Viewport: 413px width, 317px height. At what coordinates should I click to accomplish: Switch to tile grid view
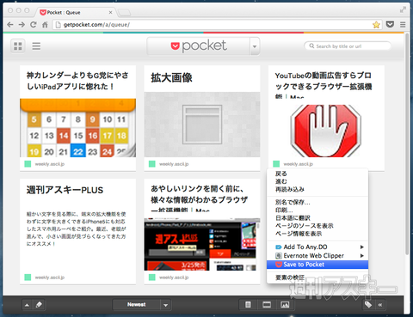coord(18,46)
